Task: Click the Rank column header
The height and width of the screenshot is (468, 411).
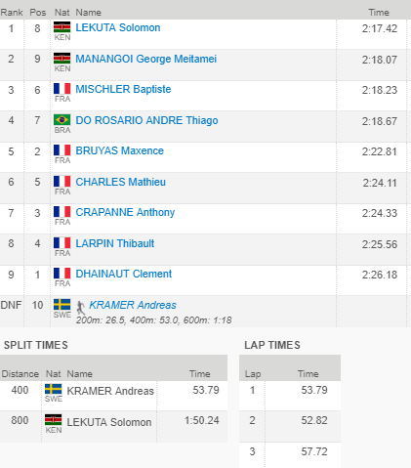Action: (12, 13)
